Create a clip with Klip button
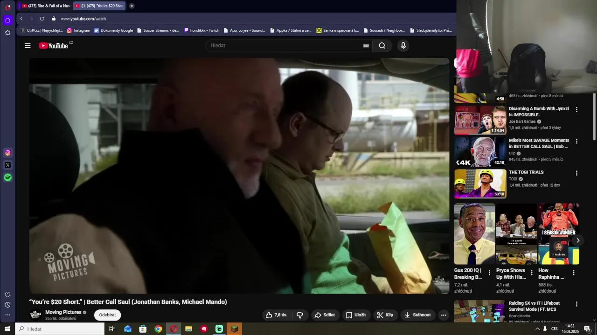 click(385, 315)
